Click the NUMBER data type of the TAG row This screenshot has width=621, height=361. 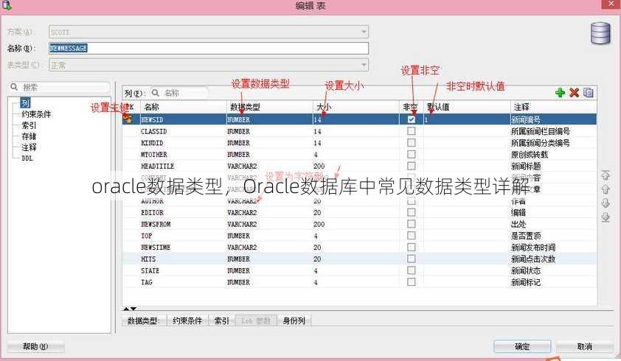(238, 282)
